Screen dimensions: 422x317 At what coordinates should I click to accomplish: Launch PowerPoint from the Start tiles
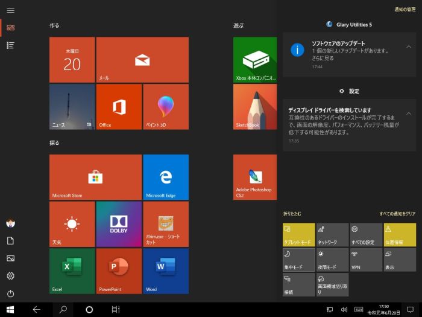[x=119, y=271]
